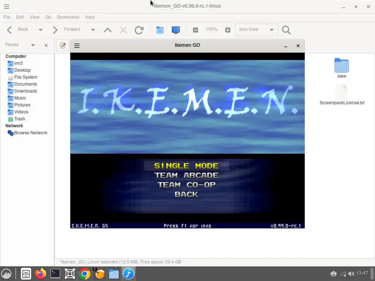Click the stop loading X icon
Viewport: 375px width, 281px height.
[x=123, y=30]
